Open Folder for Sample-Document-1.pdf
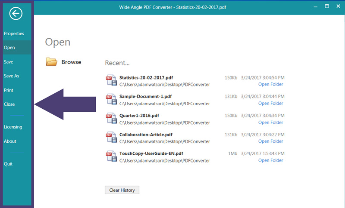 point(271,104)
